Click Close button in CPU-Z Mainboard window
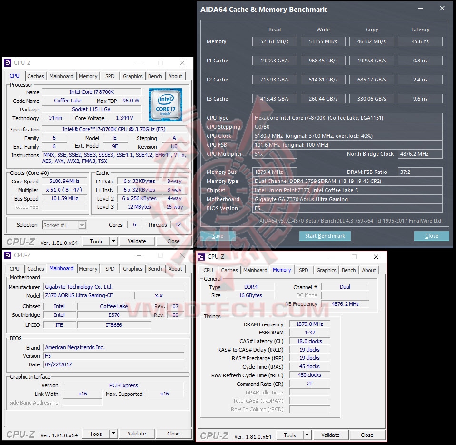The image size is (456, 445). [173, 434]
